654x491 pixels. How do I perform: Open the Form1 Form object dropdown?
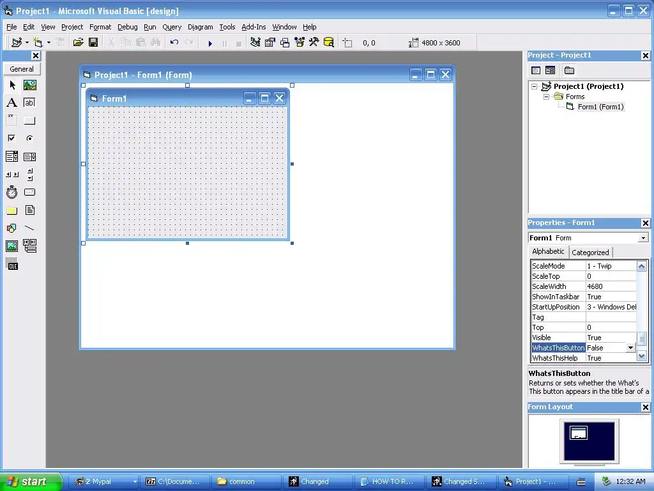[644, 238]
